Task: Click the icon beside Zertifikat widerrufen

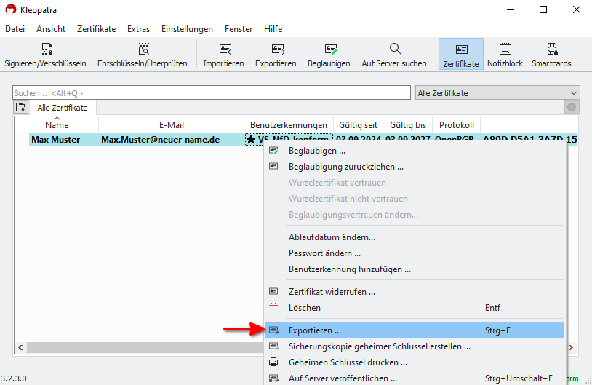Action: (273, 291)
